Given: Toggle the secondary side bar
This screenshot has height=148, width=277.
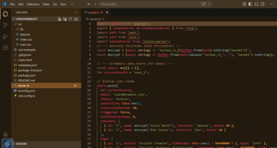Looking at the screenshot, I should 263,4.
